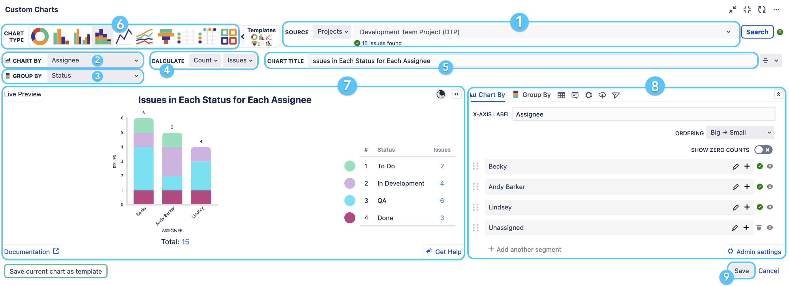Click the four-arrows exit fullscreen icon
Image resolution: width=789 pixels, height=286 pixels.
tap(747, 9)
